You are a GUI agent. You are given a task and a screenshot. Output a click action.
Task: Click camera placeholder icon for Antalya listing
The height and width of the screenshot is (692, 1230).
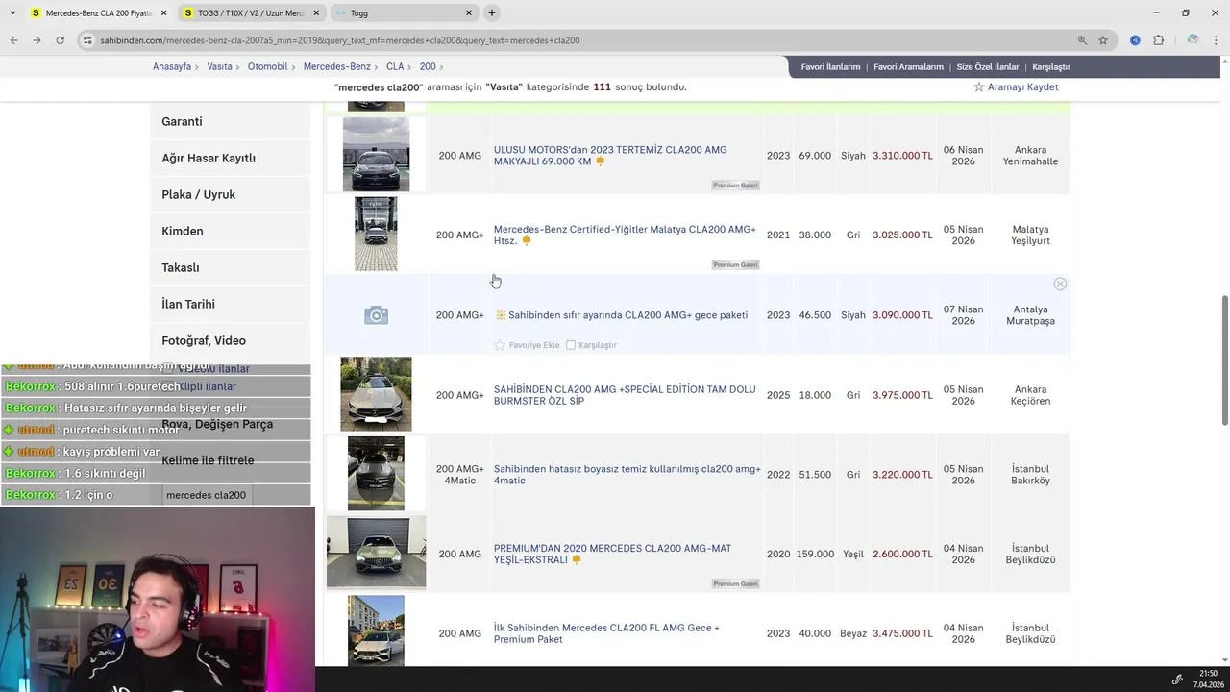point(376,315)
